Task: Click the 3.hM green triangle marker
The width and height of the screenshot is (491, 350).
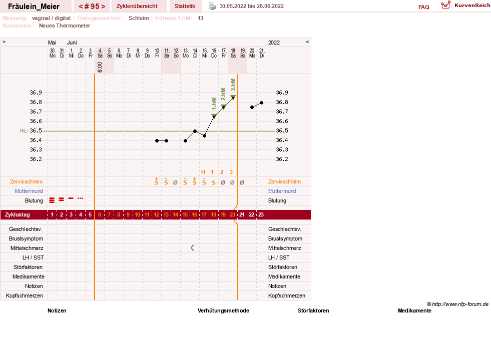Action: point(233,97)
